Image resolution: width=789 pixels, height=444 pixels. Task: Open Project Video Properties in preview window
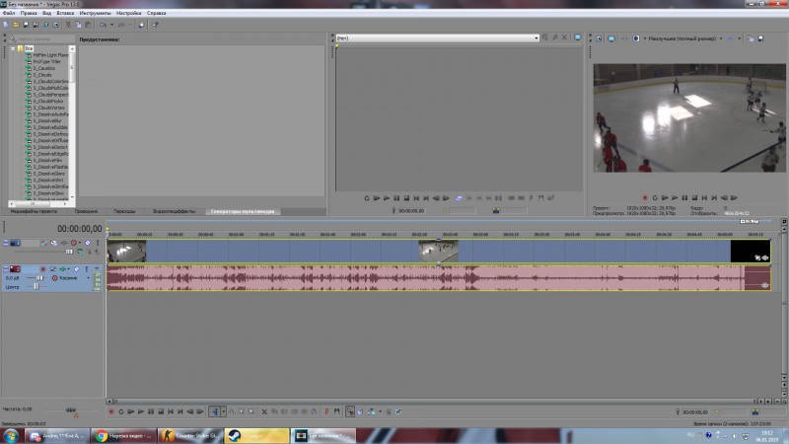pyautogui.click(x=599, y=38)
